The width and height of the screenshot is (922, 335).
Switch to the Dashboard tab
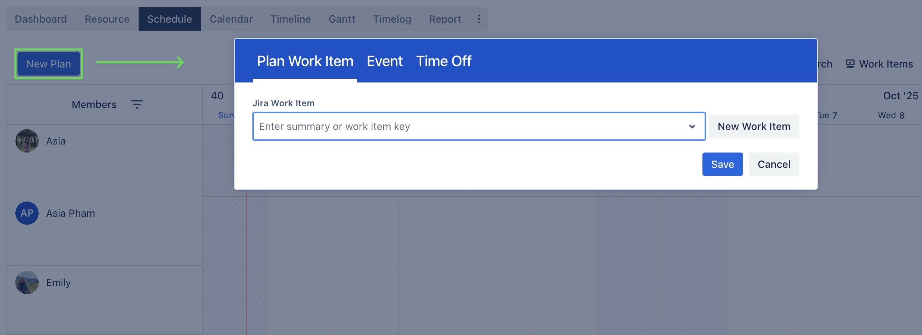41,19
